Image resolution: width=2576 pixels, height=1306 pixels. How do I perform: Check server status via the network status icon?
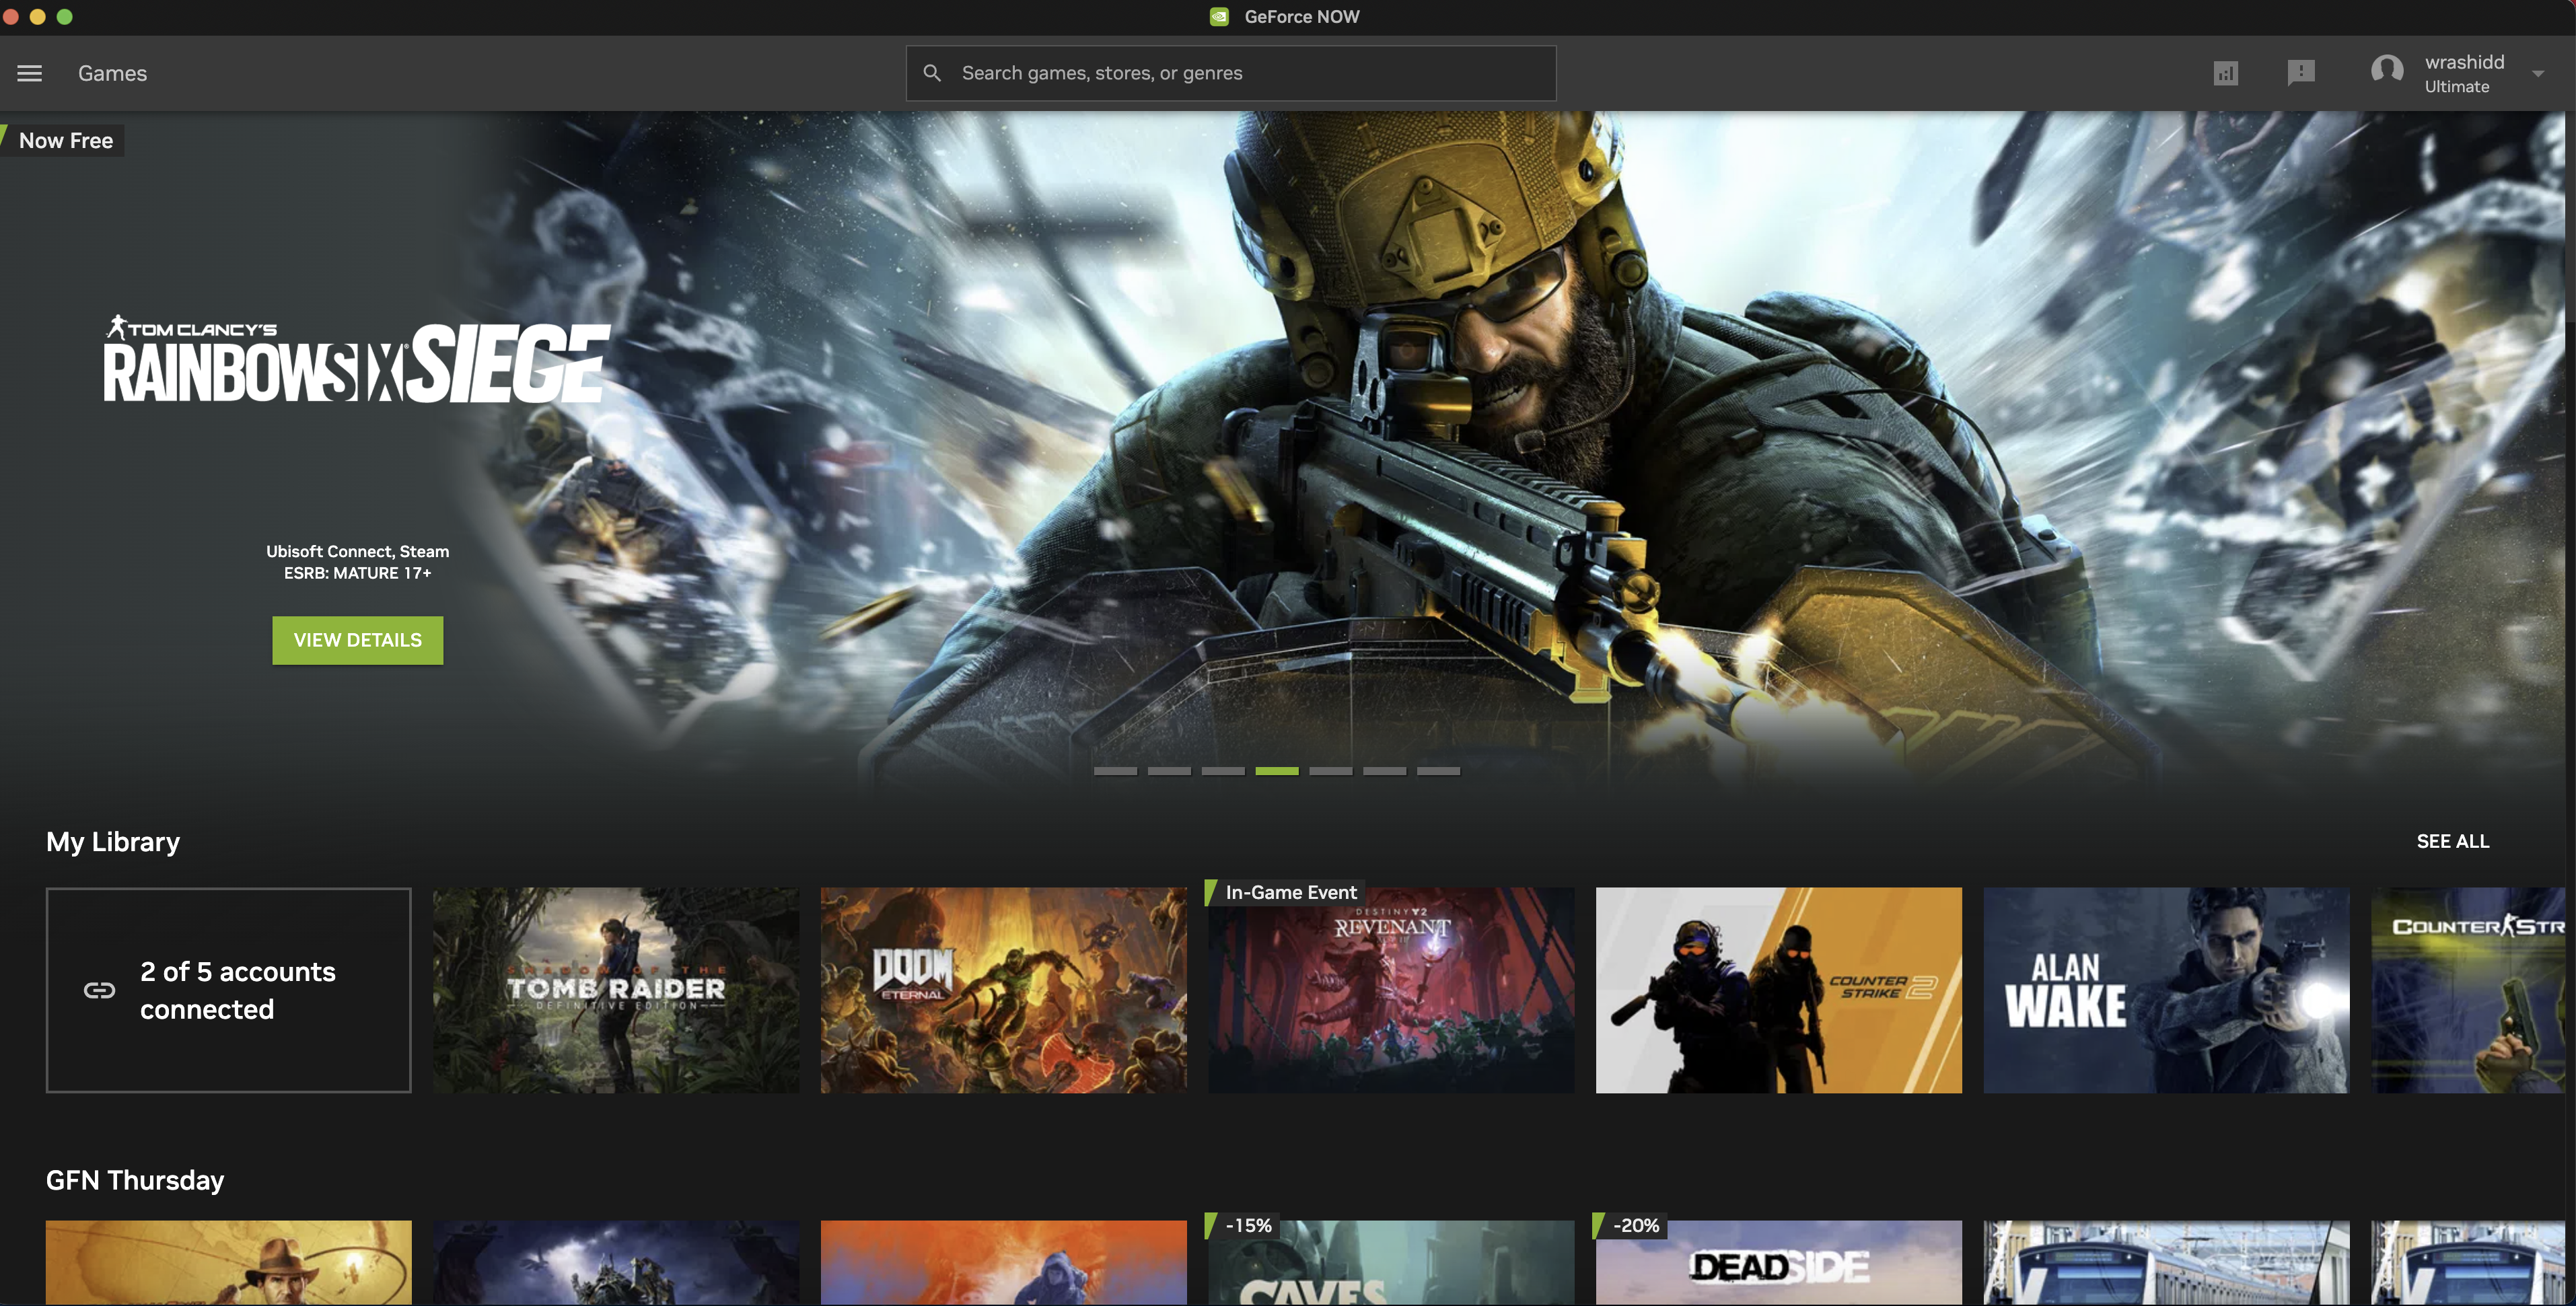click(x=2225, y=72)
